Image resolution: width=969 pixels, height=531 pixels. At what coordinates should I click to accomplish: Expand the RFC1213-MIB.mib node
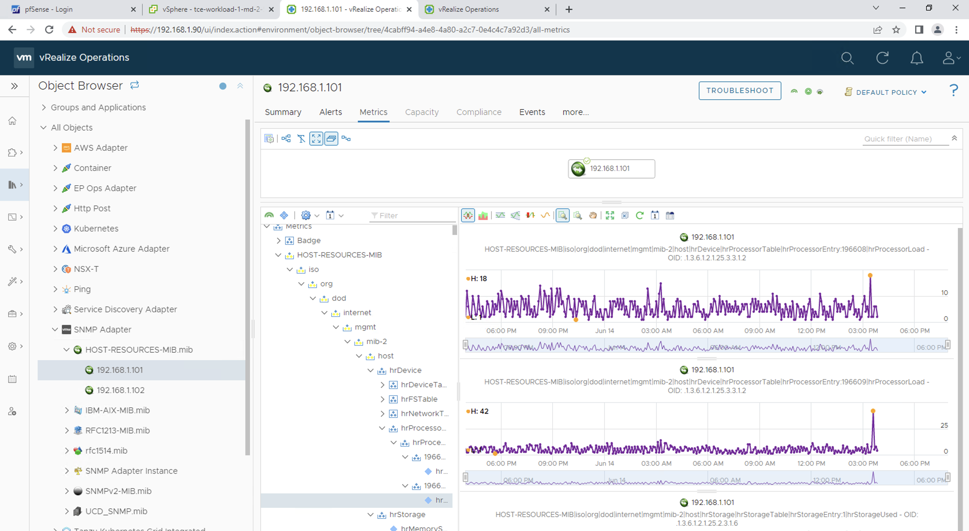pyautogui.click(x=67, y=431)
